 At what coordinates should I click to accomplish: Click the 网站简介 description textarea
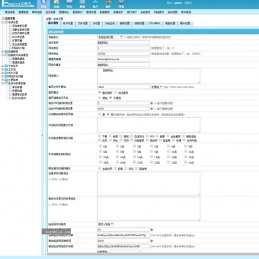(x=149, y=76)
